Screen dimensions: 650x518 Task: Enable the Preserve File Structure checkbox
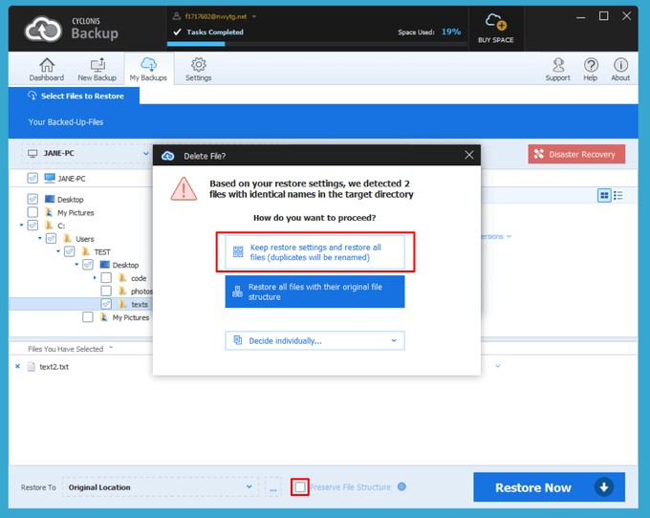300,487
